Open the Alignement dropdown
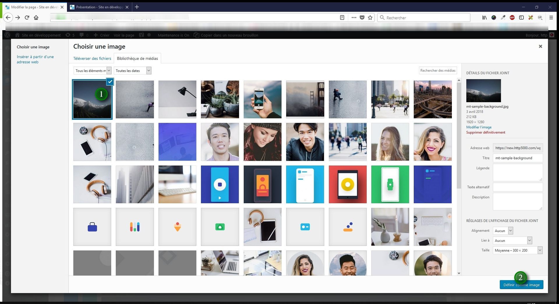The width and height of the screenshot is (559, 304). (503, 231)
